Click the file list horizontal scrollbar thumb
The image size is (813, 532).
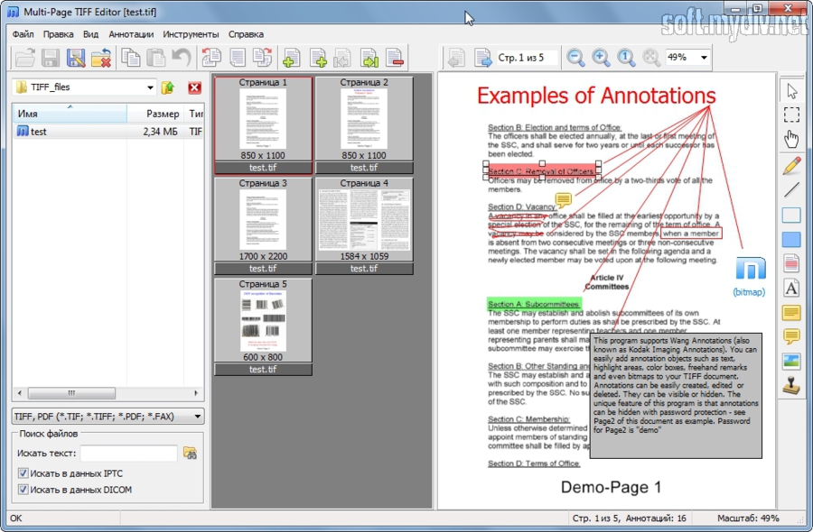tap(71, 393)
